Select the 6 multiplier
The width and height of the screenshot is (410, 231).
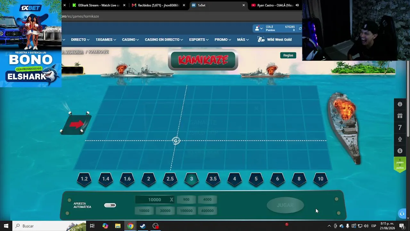coord(277,179)
